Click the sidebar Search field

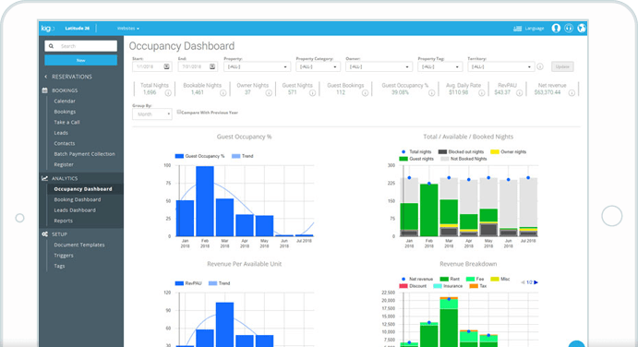81,46
